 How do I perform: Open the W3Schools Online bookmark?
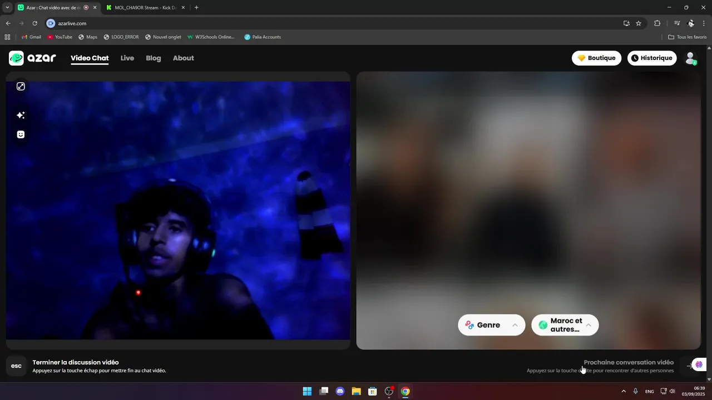211,37
